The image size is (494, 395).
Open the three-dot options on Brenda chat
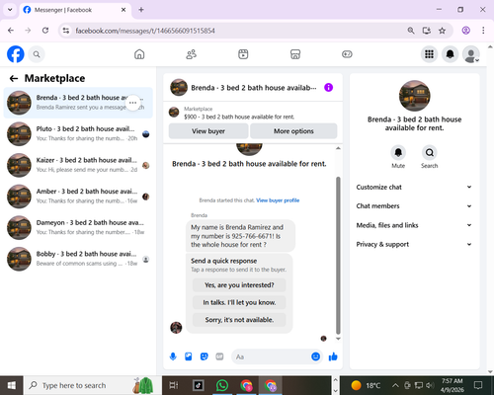[132, 103]
